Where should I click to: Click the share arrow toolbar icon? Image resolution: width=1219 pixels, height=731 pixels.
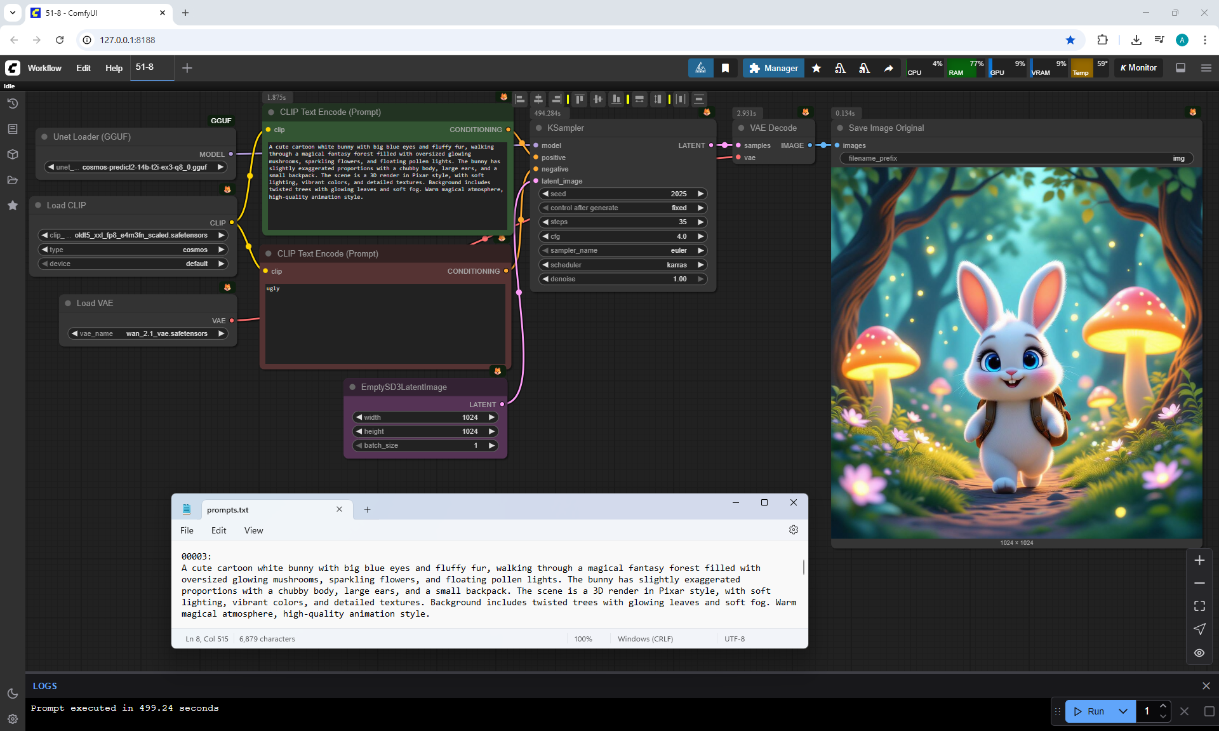click(889, 68)
